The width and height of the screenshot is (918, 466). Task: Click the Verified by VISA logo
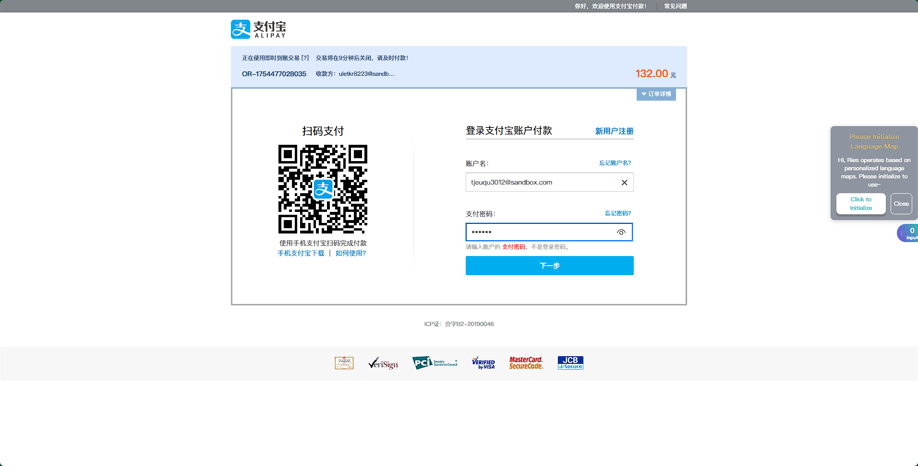click(483, 363)
